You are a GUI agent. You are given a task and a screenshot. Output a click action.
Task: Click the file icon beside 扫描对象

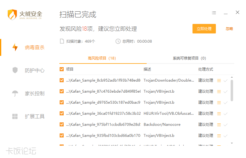pos(62,41)
